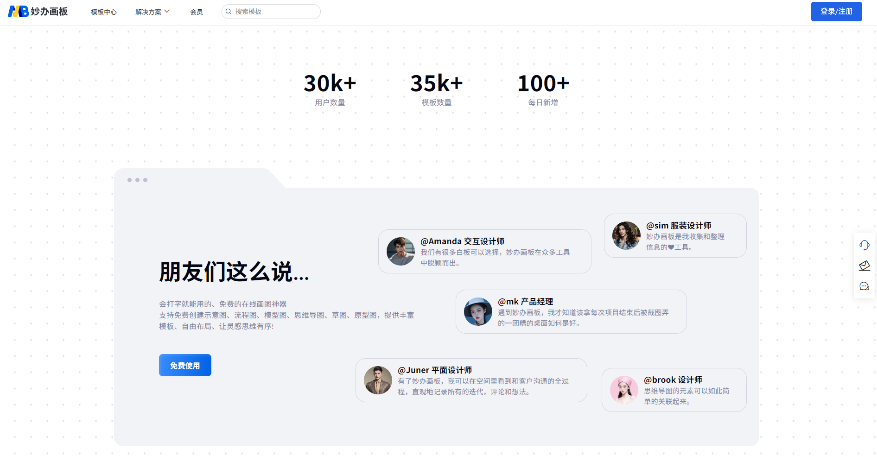Open 模板中心 in navigation
877x462 pixels.
[x=104, y=12]
